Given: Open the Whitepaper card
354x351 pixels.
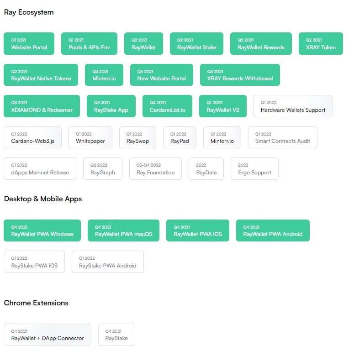Looking at the screenshot, I should click(x=90, y=137).
